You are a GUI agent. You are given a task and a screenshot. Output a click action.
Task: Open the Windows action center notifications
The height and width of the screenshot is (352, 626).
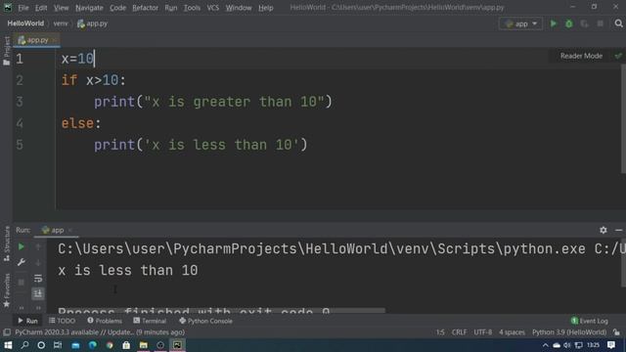(x=611, y=345)
